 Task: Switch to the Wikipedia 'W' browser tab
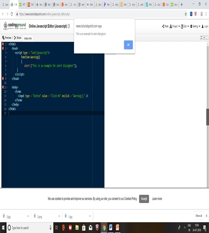(x=90, y=5)
